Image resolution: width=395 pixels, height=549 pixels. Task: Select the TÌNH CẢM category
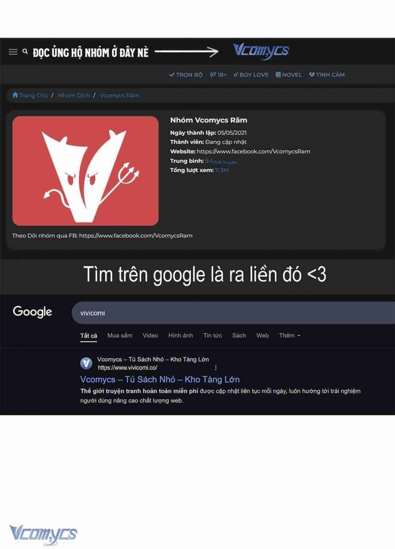coord(327,74)
